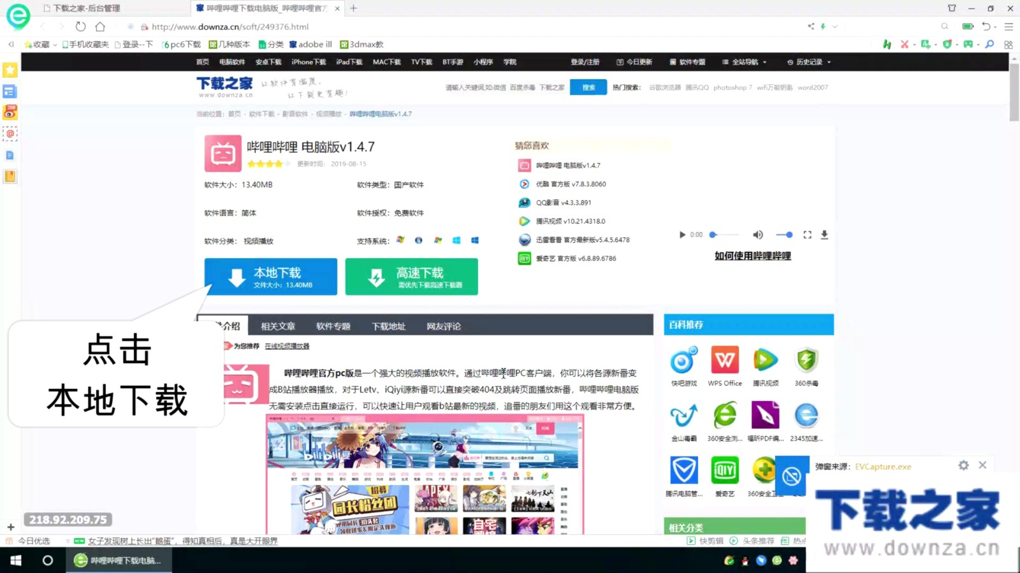
Task: Open the Windows Start menu
Action: [16, 560]
